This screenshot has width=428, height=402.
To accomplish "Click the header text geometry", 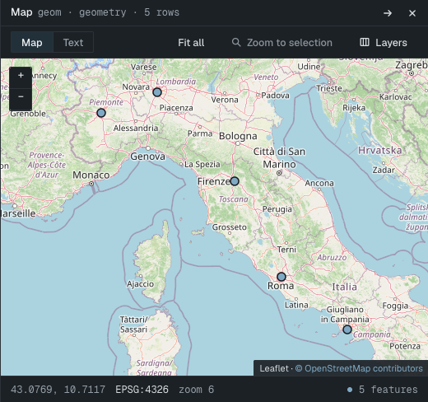I will coord(103,12).
